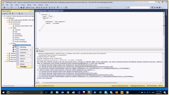Open the Tools menu

click(35, 5)
